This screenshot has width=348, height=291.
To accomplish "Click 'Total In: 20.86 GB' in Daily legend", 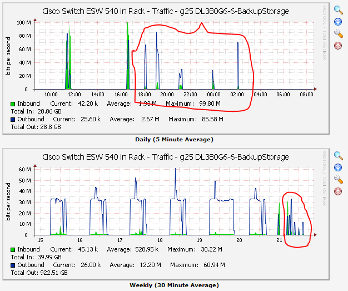I will (36, 111).
